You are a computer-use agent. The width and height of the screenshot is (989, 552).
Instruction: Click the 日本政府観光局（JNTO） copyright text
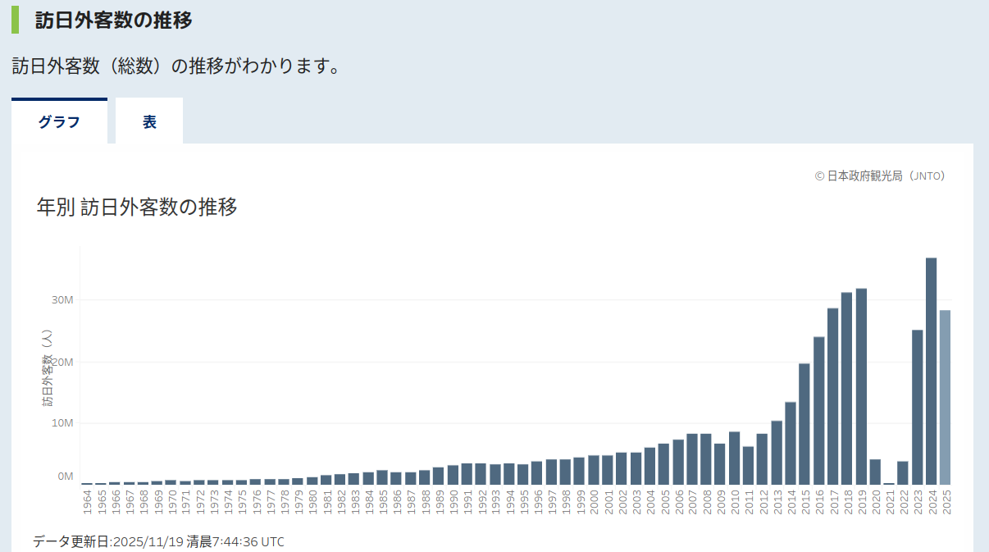coord(879,176)
